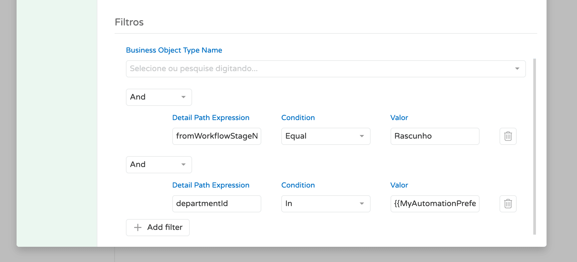
Task: Click the Filtros section heading
Action: click(x=129, y=22)
